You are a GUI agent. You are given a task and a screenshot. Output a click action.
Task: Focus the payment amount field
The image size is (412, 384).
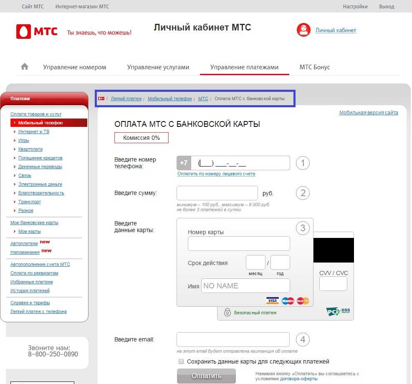pyautogui.click(x=217, y=193)
